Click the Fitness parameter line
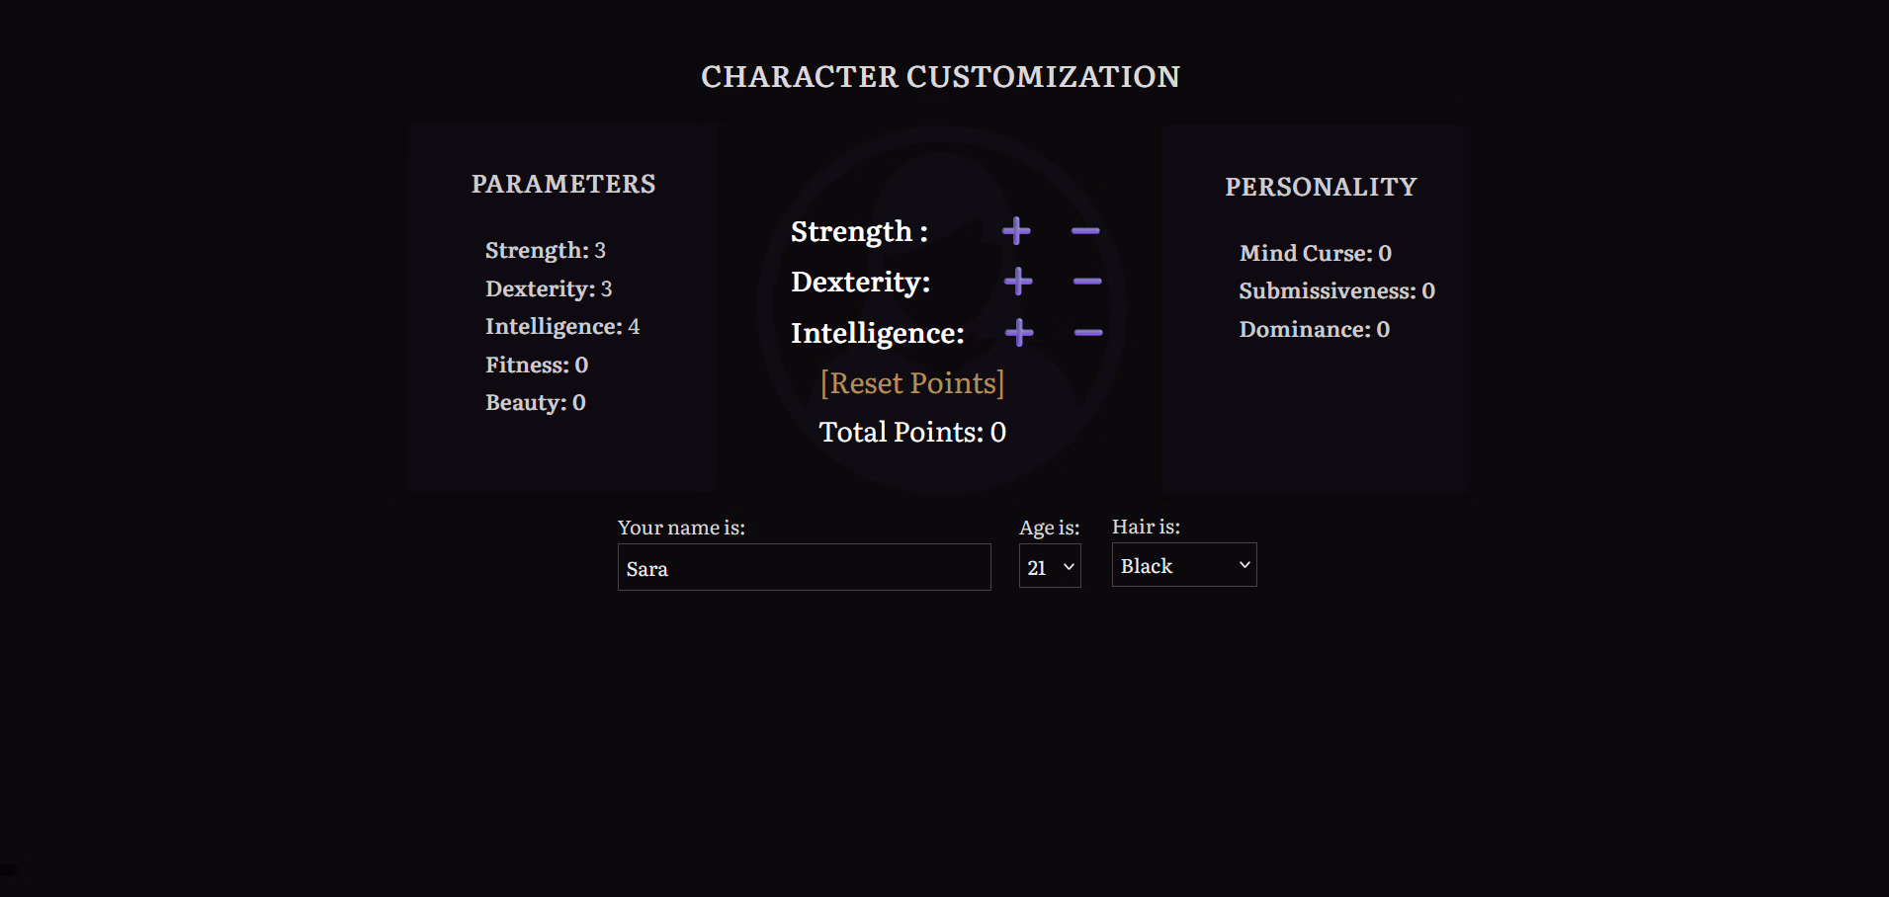The image size is (1889, 897). (x=537, y=365)
